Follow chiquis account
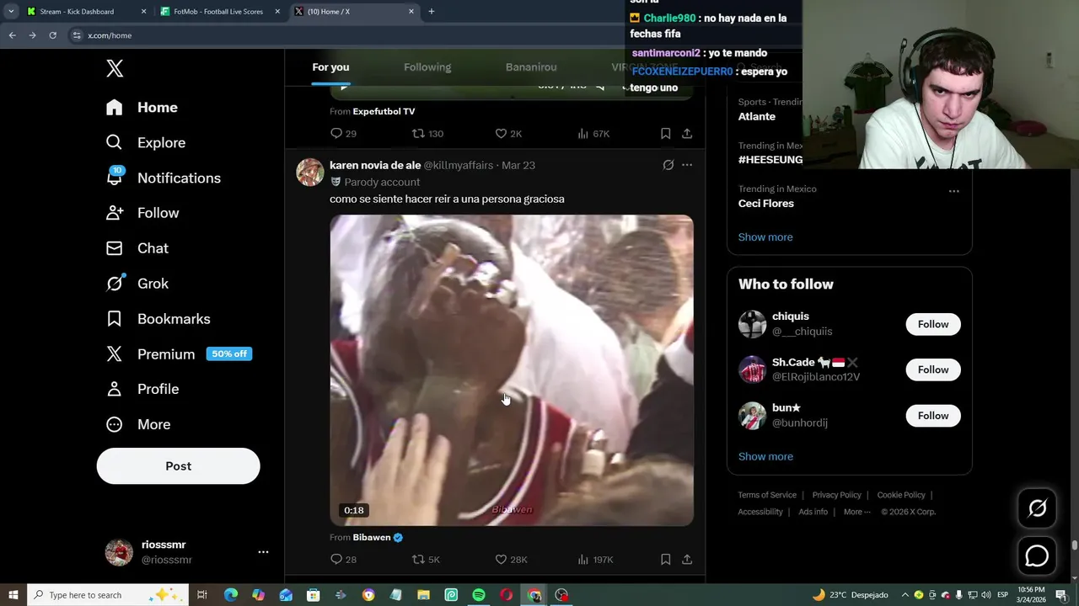 (933, 324)
